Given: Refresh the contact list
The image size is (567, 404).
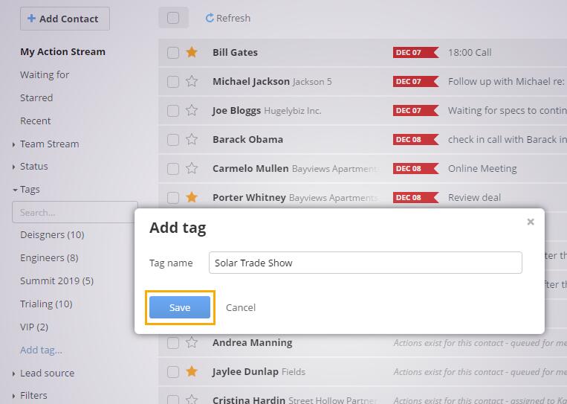Looking at the screenshot, I should click(x=228, y=18).
